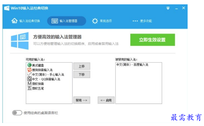Open the 常规选项 settings tab
204x126 pixels.
102,21
